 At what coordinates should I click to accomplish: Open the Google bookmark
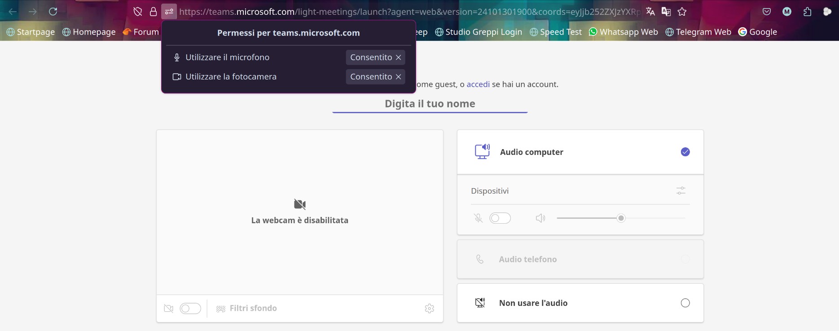[758, 32]
